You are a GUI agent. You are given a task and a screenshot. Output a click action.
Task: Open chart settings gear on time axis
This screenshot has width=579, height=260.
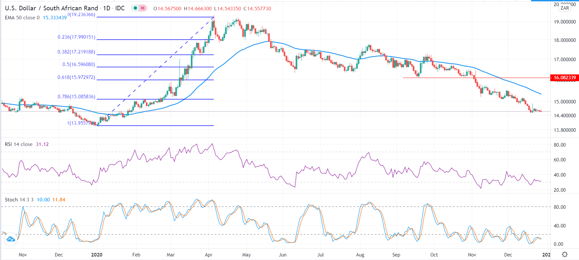point(565,255)
